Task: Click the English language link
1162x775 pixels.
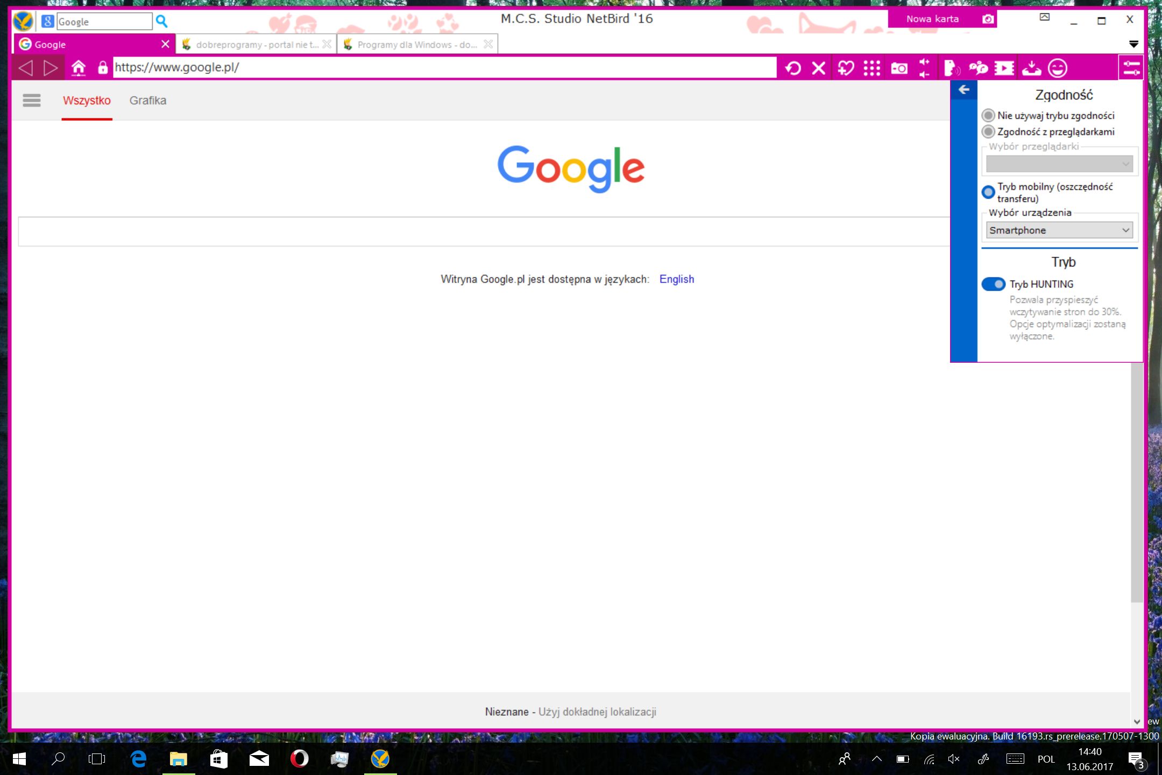Action: click(x=676, y=279)
